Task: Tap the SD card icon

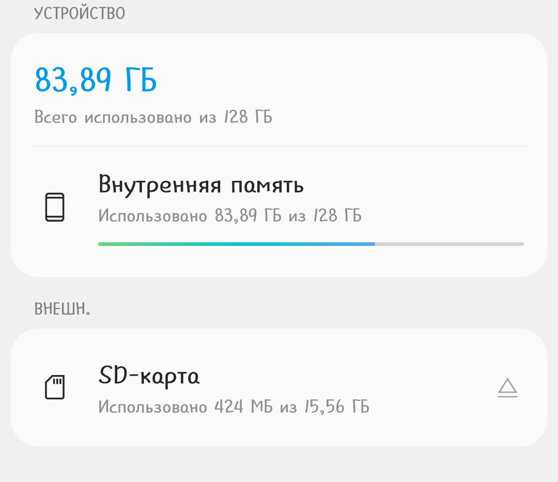Action: click(55, 387)
